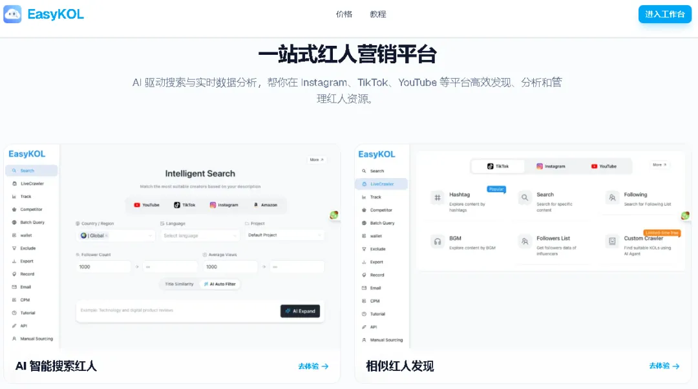Toggle the Title Similarity option
The width and height of the screenshot is (698, 389).
[180, 284]
